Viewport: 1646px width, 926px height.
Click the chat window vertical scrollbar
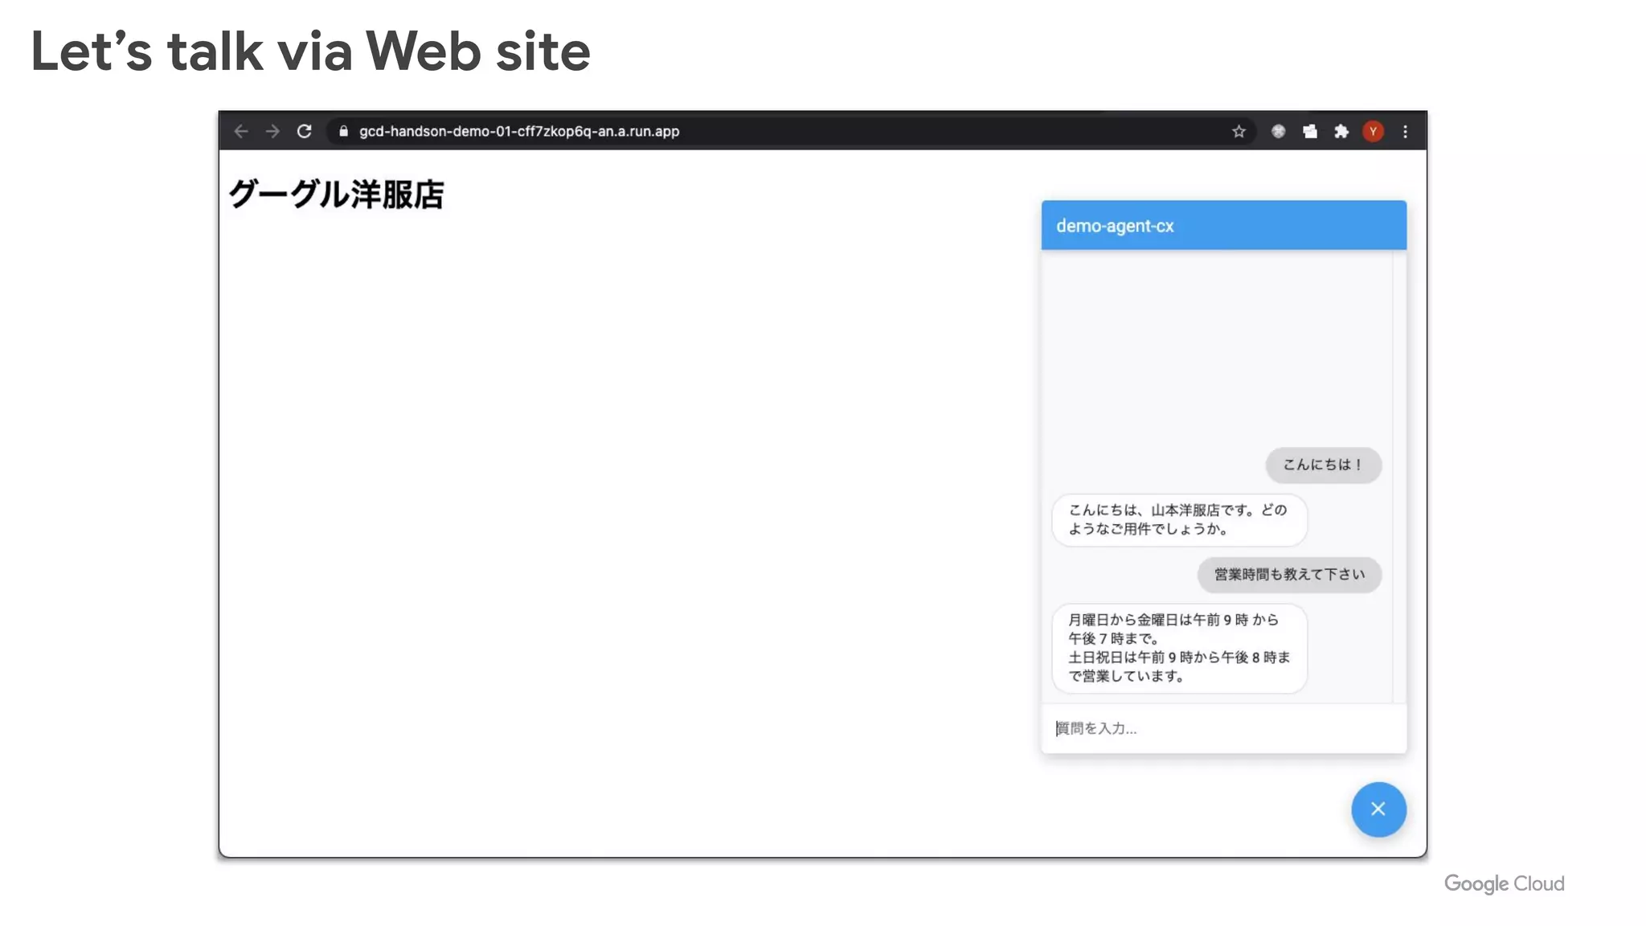[x=1399, y=477]
